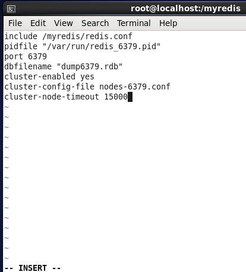The width and height of the screenshot is (246, 272).
Task: Click the terminal icon in title bar
Action: (x=11, y=9)
